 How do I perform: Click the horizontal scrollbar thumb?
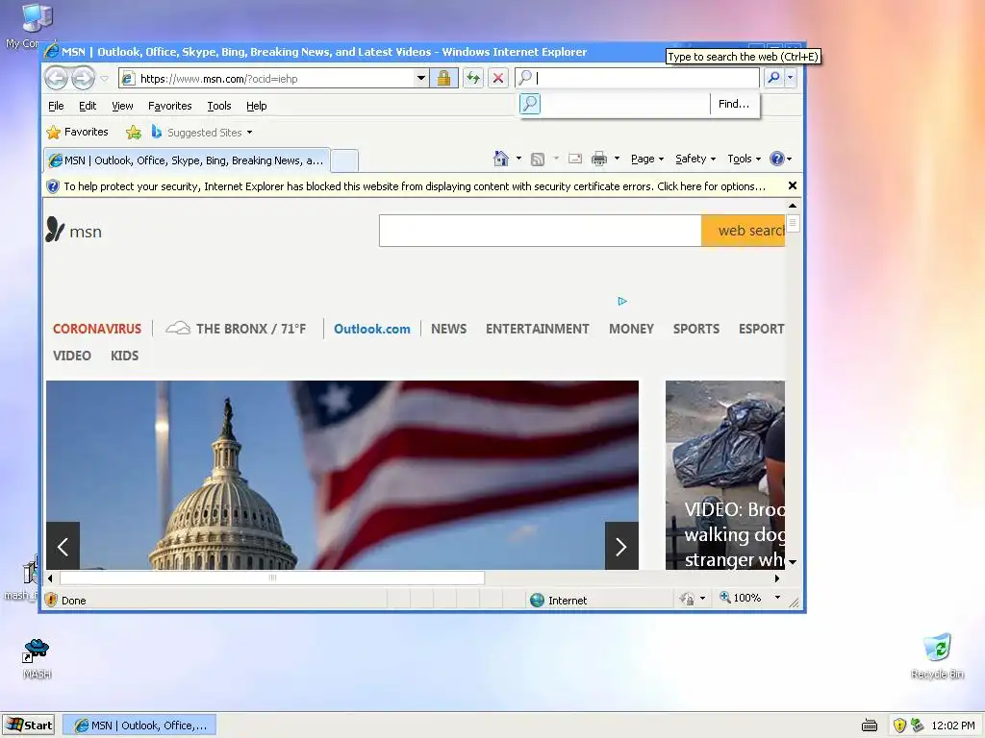[272, 578]
